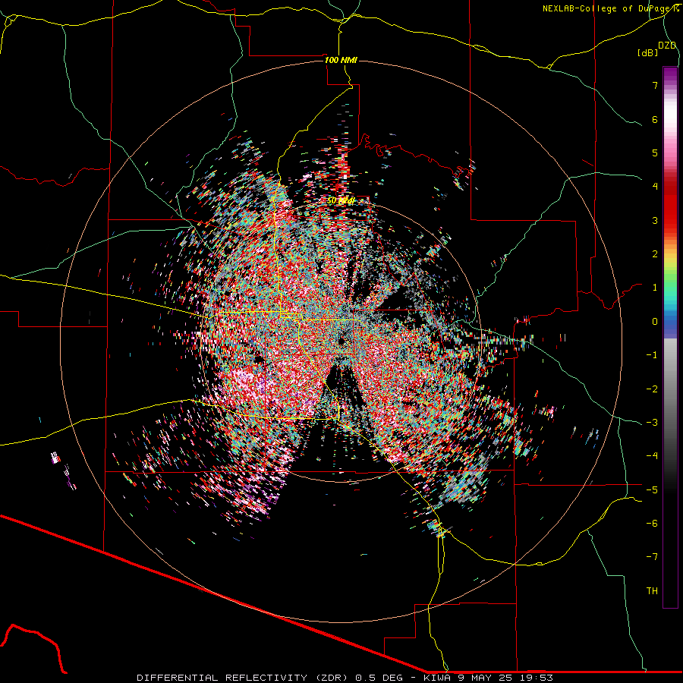The image size is (683, 683).
Task: Click the -3 label on color scale
Action: [652, 423]
